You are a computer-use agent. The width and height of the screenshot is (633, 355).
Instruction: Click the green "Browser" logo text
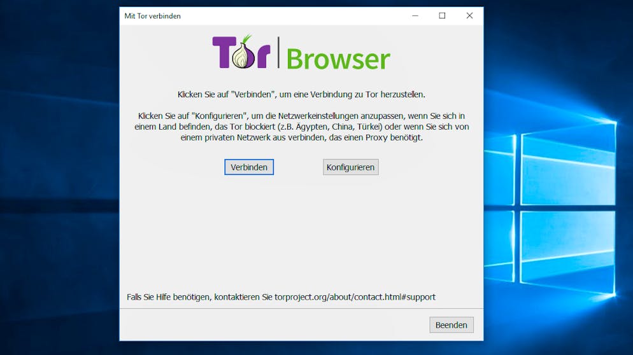(x=338, y=59)
